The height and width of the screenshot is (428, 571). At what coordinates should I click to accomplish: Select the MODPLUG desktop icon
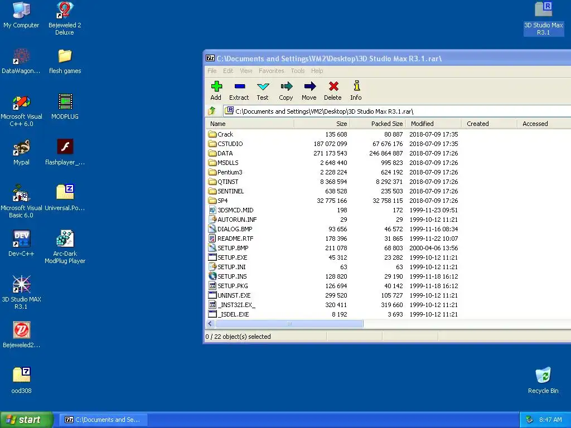pyautogui.click(x=65, y=107)
